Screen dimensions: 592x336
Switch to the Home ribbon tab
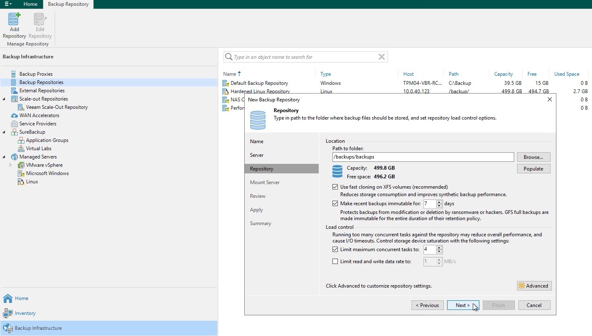(30, 4)
